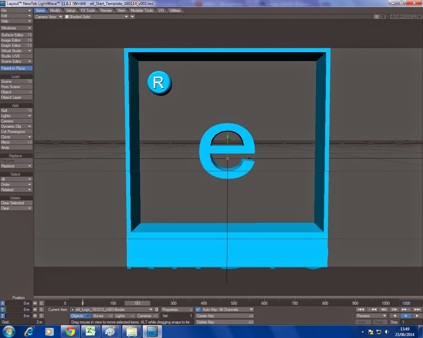
Task: Click the Center current item crosshair icon
Action: [393, 17]
